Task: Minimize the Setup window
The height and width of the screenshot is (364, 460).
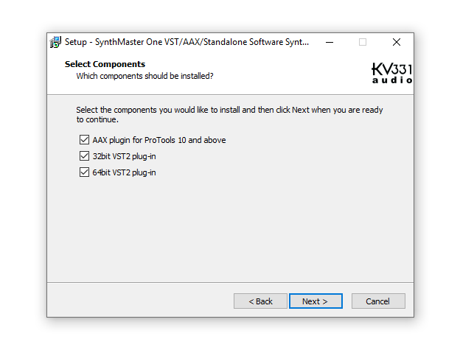Action: [328, 42]
